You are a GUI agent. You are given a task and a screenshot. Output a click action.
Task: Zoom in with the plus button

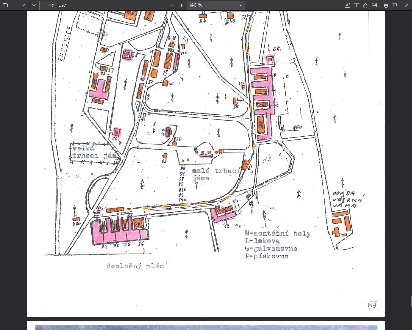(x=182, y=5)
